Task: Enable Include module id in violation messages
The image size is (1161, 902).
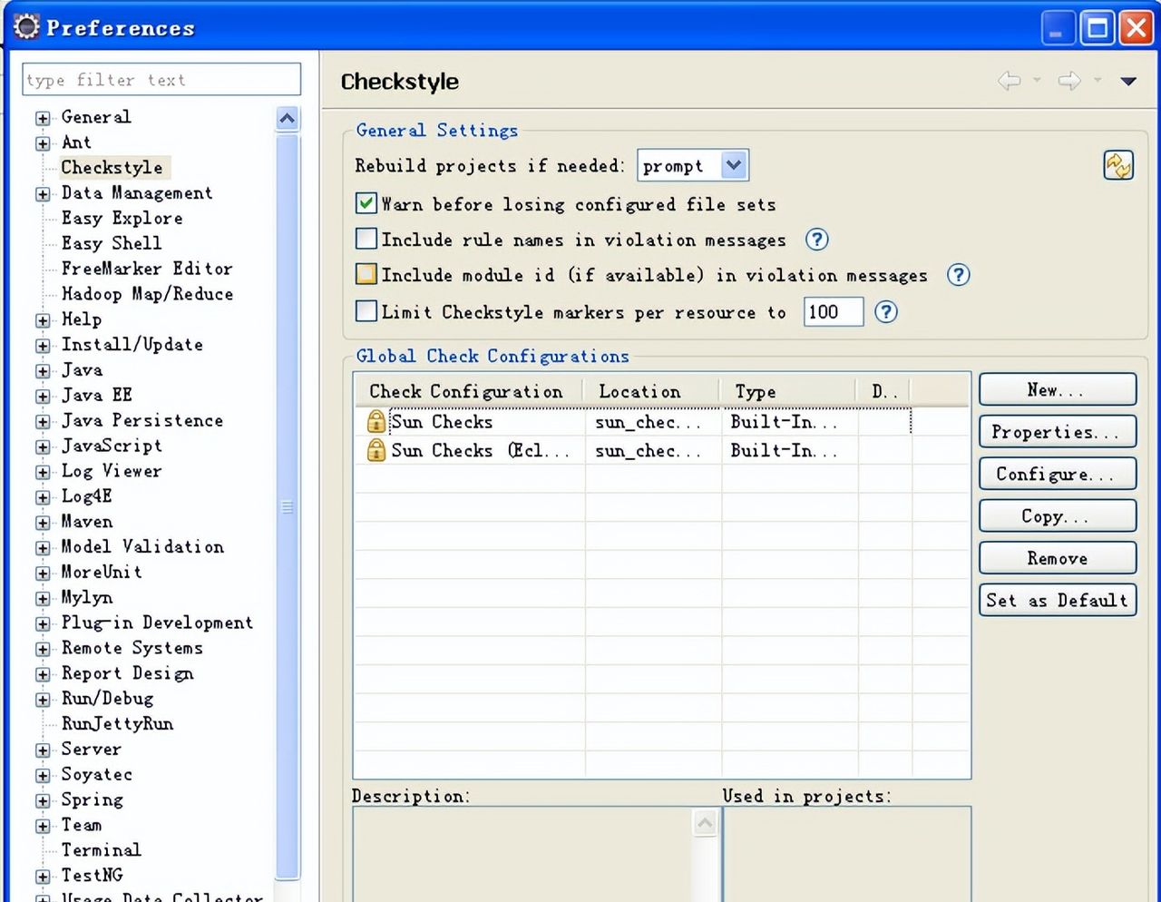Action: (x=366, y=274)
